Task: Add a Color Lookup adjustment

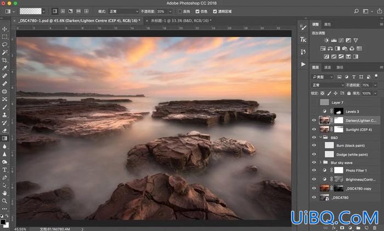Action: pos(359,48)
